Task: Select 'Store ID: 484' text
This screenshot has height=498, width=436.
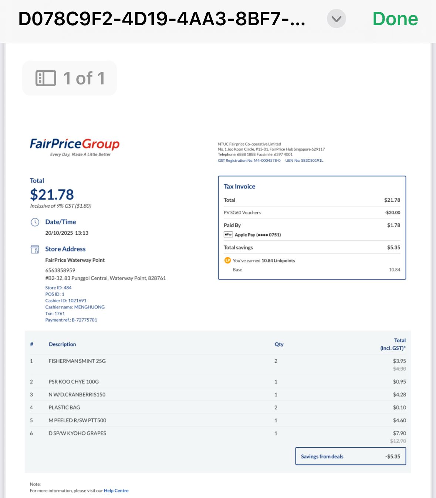Action: point(58,288)
